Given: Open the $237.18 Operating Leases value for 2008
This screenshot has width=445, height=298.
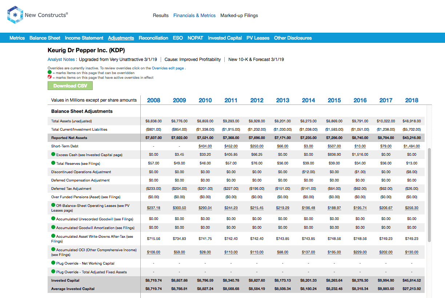Looking at the screenshot, I should point(154,208).
